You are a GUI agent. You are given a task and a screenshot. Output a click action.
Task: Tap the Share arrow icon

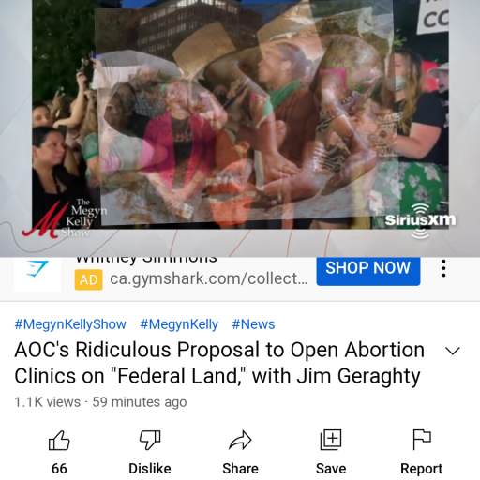tap(240, 440)
